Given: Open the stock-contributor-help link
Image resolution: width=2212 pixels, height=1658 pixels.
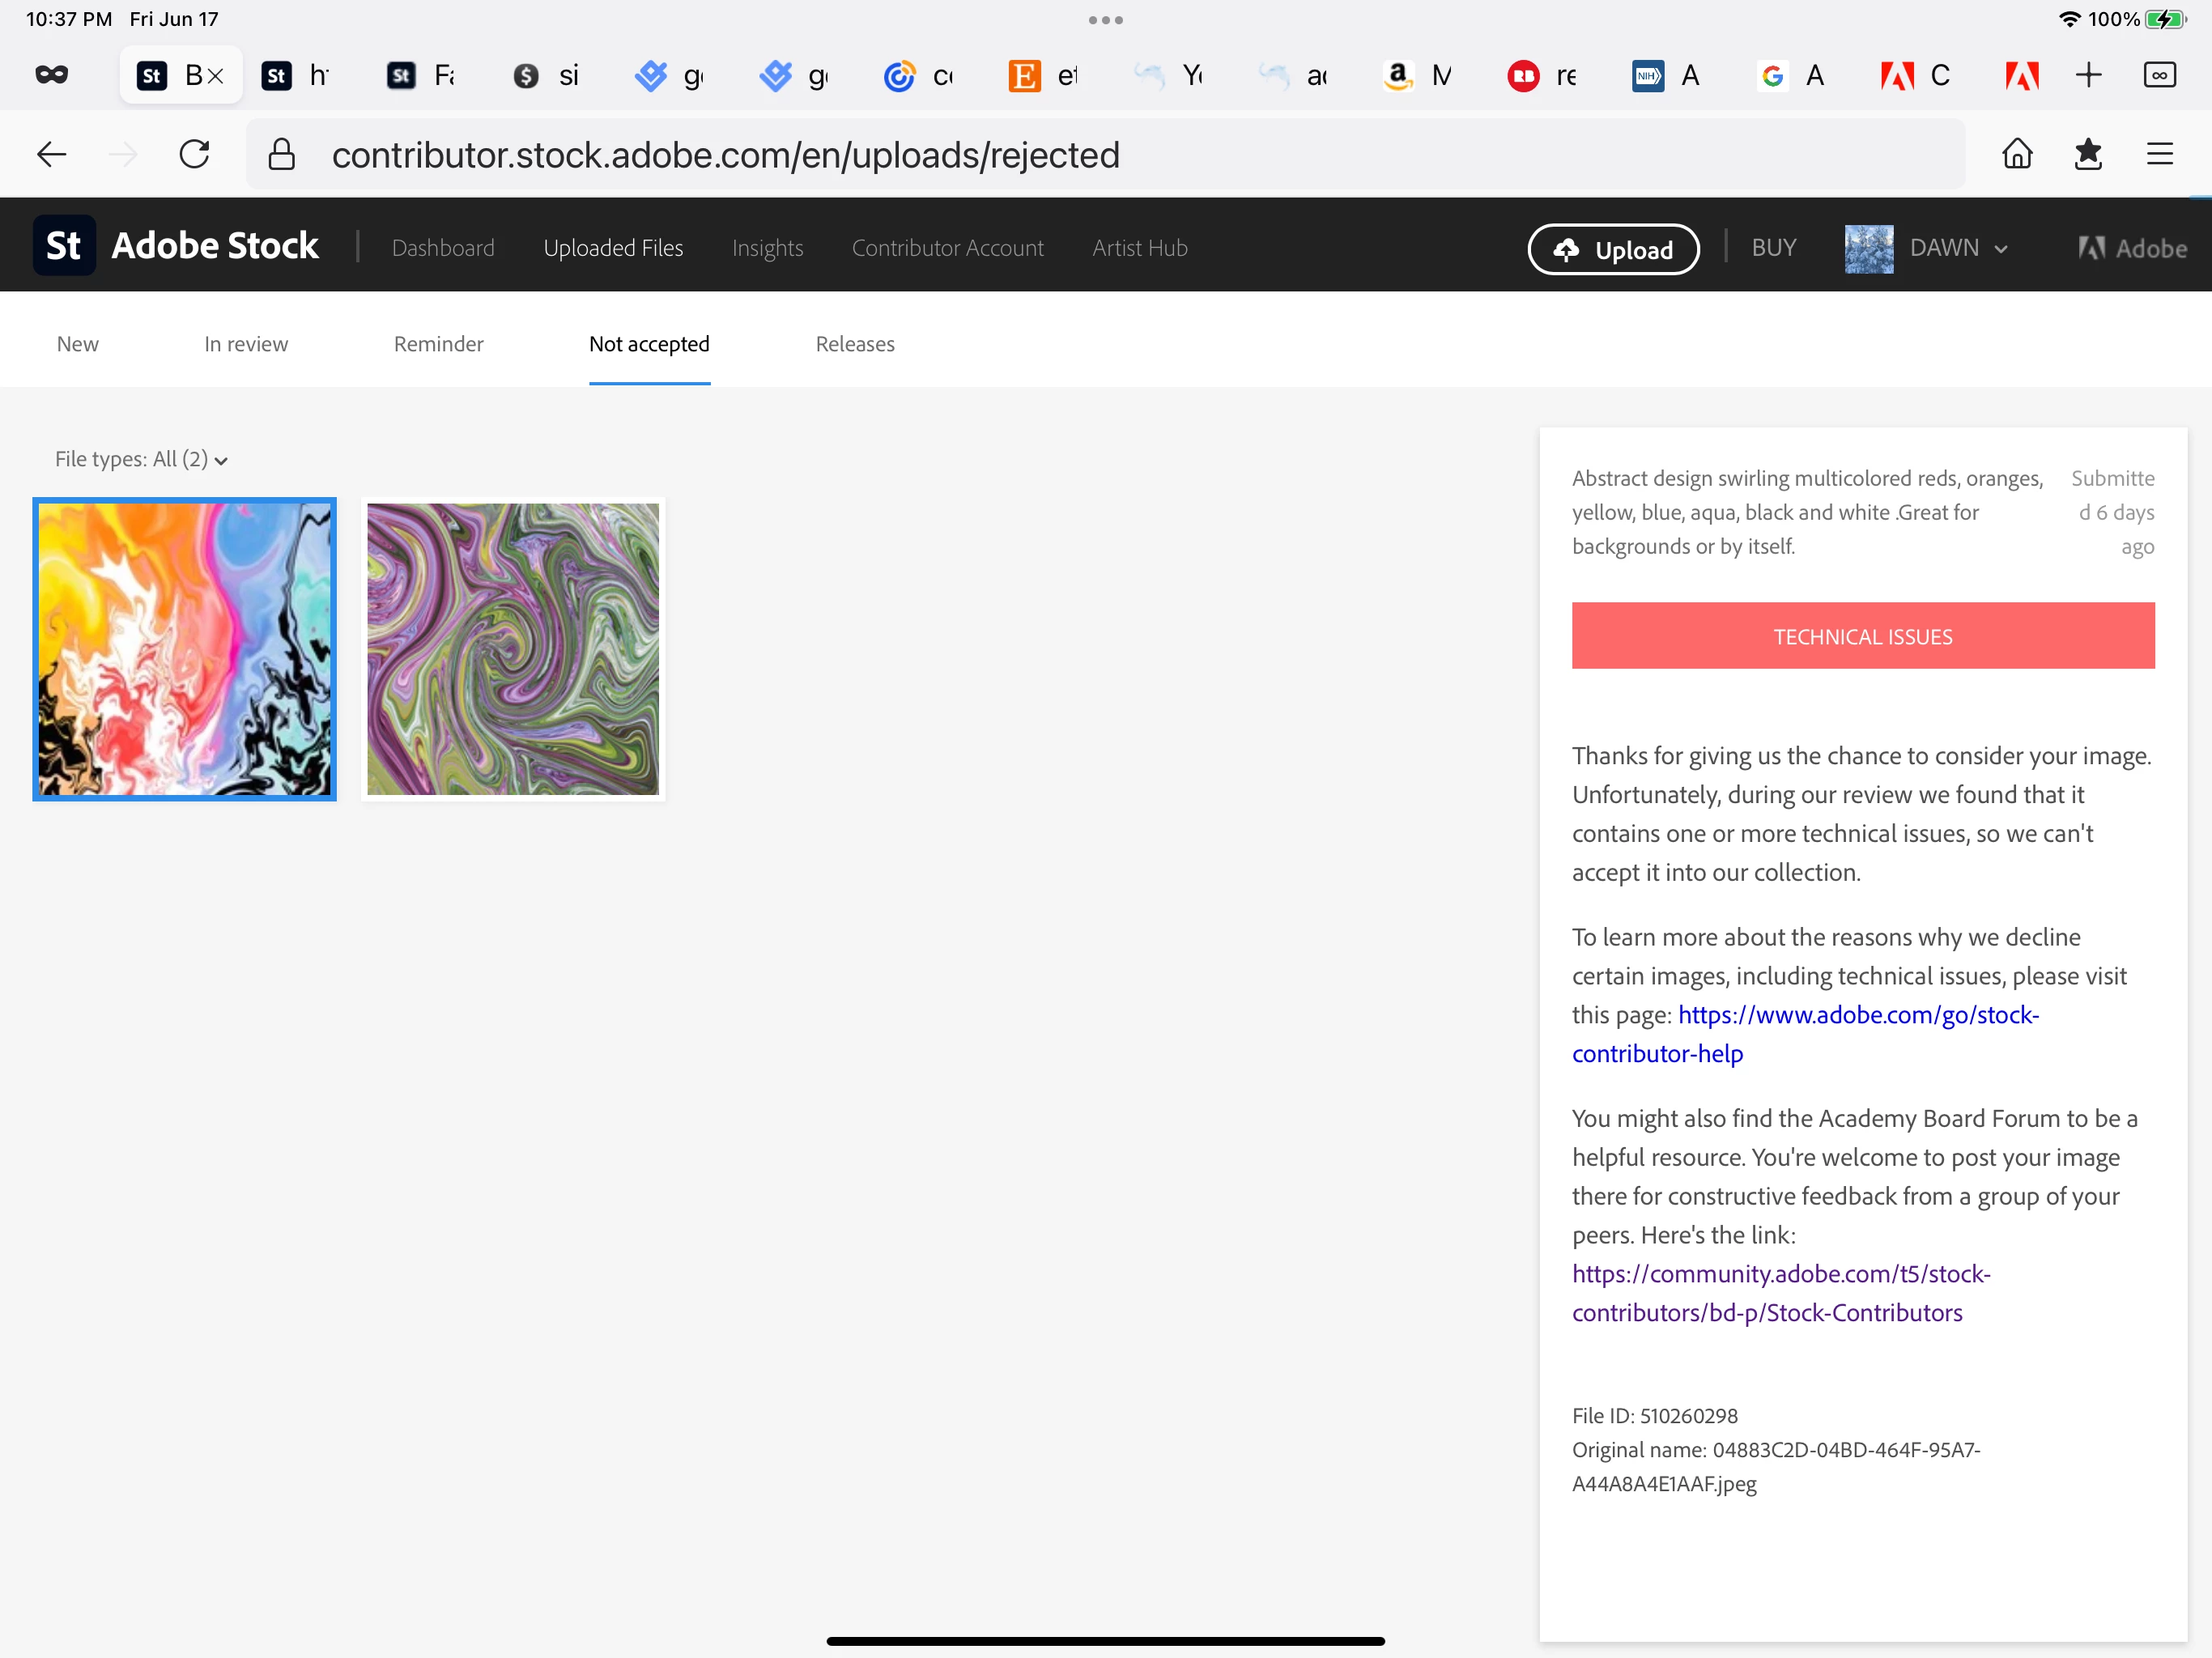Looking at the screenshot, I should tap(1858, 1015).
